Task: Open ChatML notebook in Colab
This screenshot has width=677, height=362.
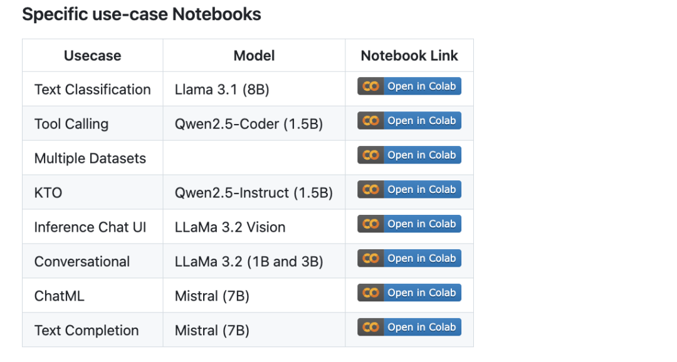Action: (x=409, y=293)
